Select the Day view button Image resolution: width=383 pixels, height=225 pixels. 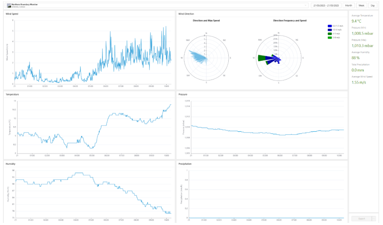372,6
